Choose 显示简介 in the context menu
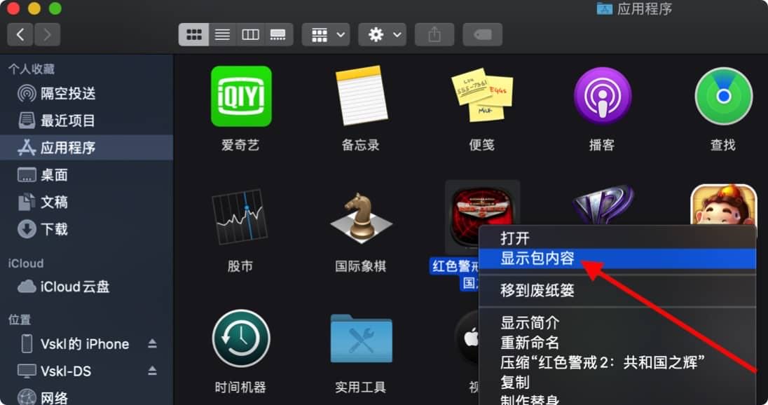Image resolution: width=768 pixels, height=405 pixels. pos(617,323)
